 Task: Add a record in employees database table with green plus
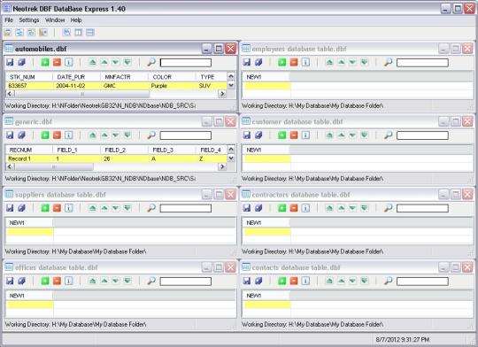click(282, 62)
